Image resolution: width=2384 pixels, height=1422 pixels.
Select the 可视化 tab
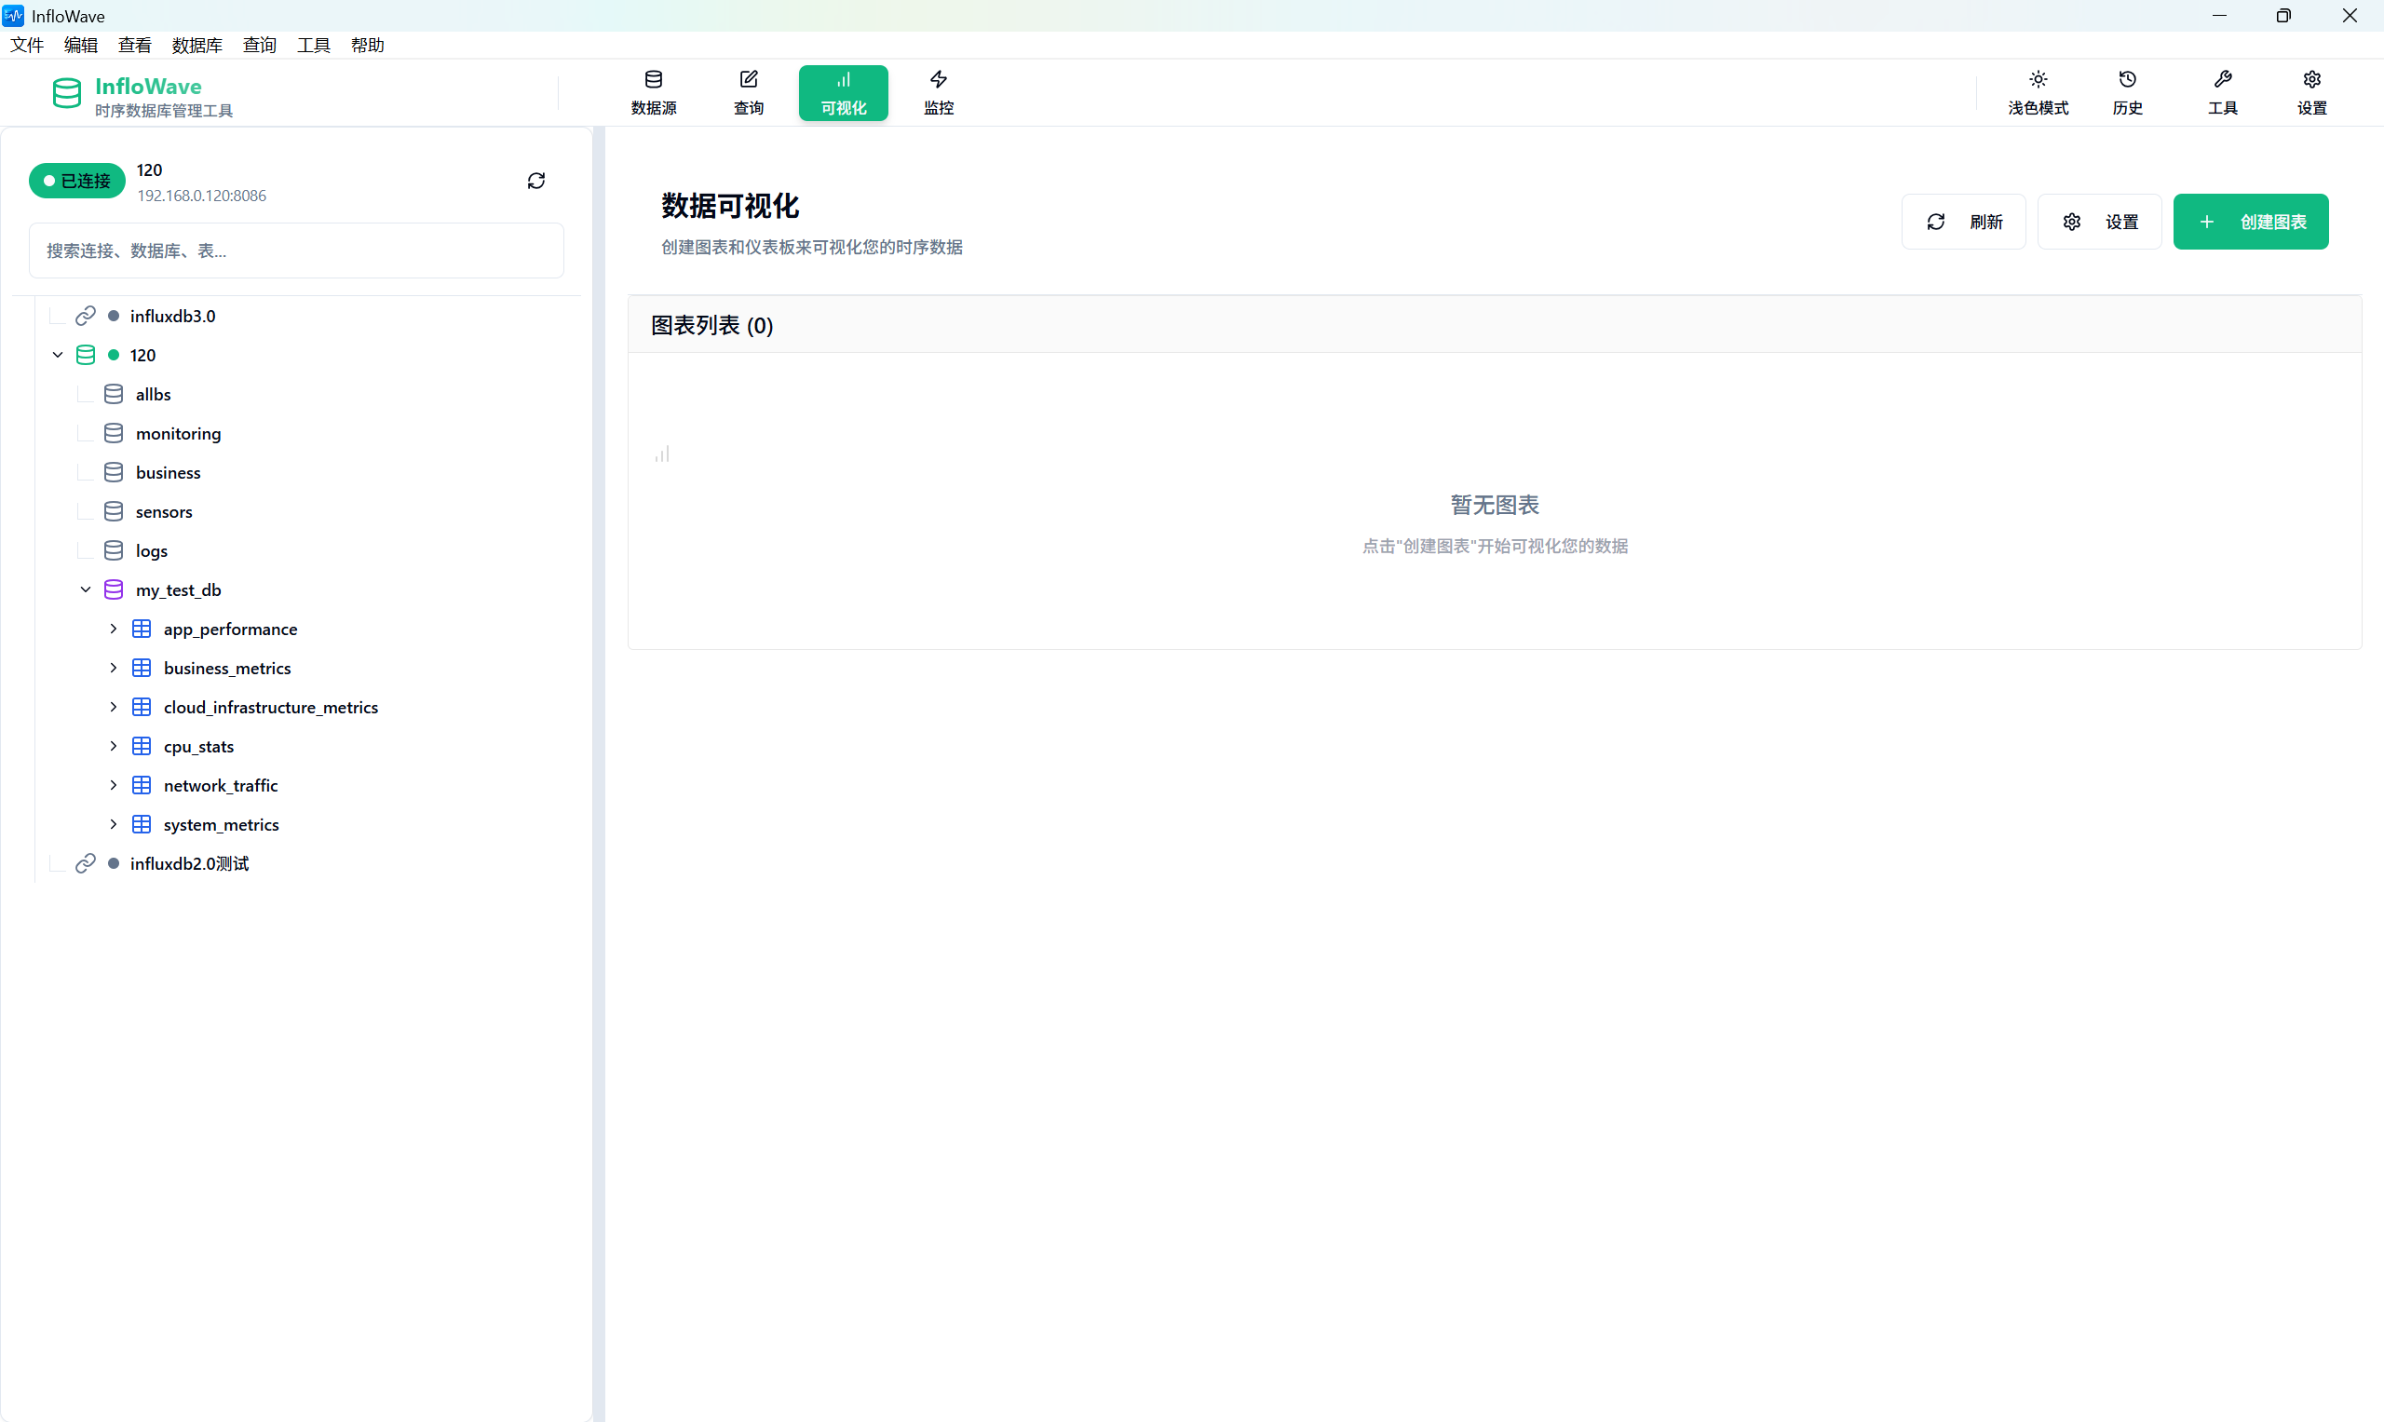click(x=843, y=93)
